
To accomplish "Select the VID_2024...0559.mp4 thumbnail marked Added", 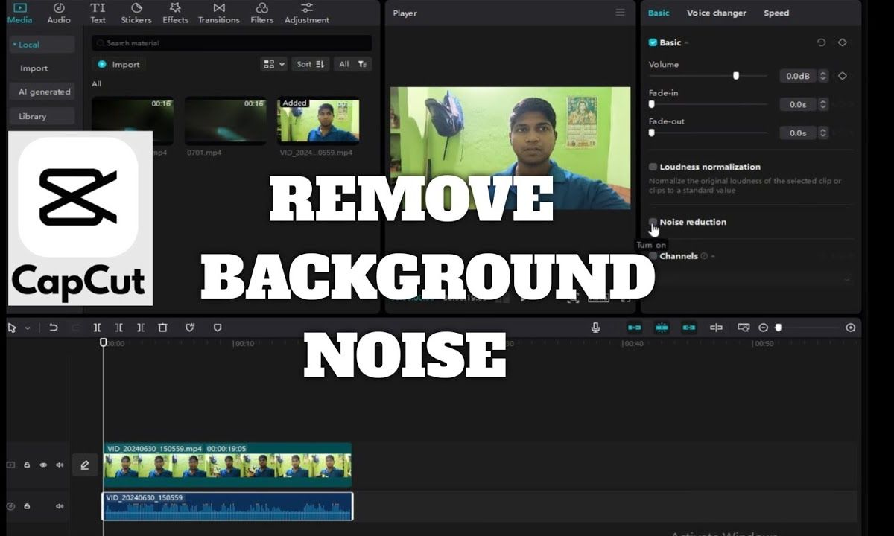I will click(318, 121).
